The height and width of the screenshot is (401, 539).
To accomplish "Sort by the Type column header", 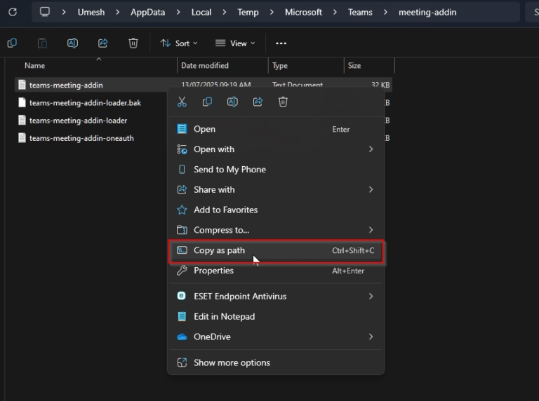I will [x=280, y=66].
